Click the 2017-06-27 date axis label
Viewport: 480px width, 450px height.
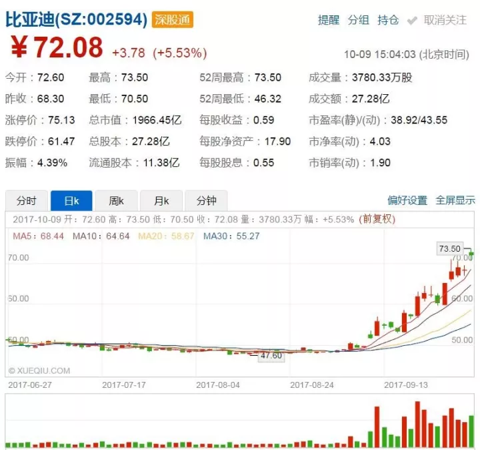tap(30, 385)
